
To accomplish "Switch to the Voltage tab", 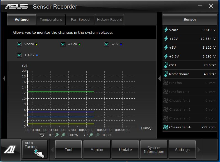I will pos(22,20).
